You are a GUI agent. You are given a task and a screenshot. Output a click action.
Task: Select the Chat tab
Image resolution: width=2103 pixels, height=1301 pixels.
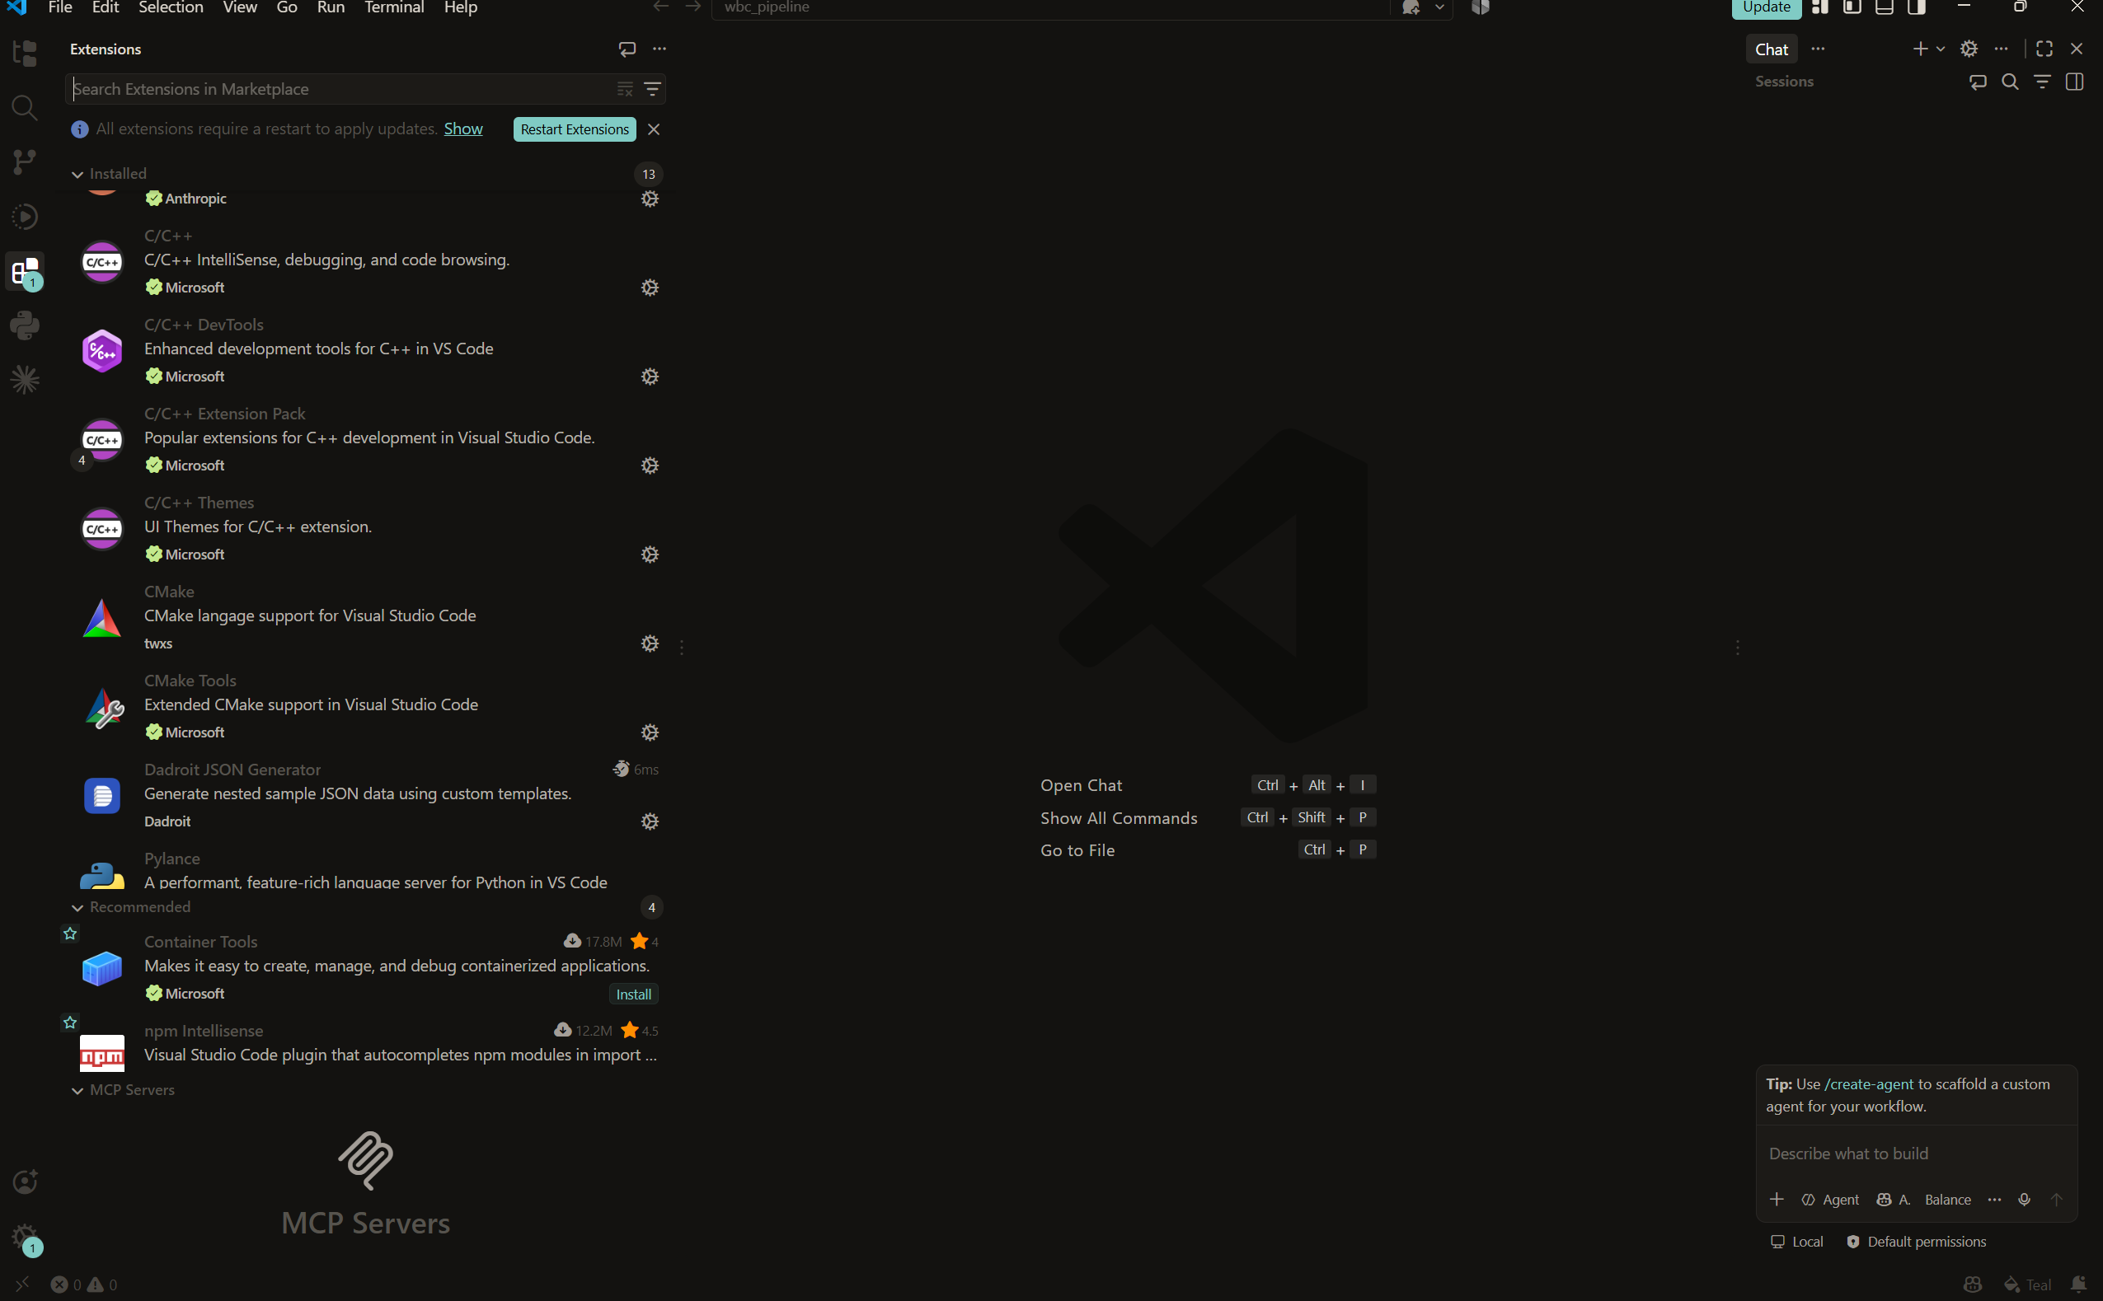pyautogui.click(x=1772, y=49)
